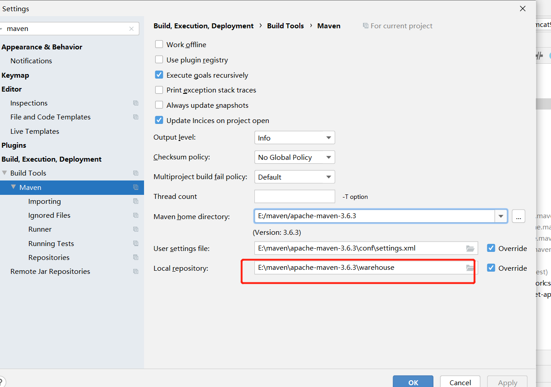Click the Apply button
The image size is (551, 387).
[x=507, y=382]
